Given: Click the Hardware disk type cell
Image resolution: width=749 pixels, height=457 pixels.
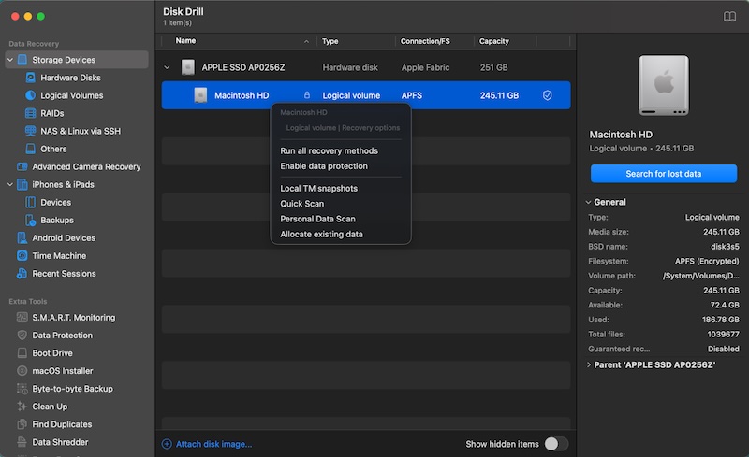Looking at the screenshot, I should (x=350, y=67).
